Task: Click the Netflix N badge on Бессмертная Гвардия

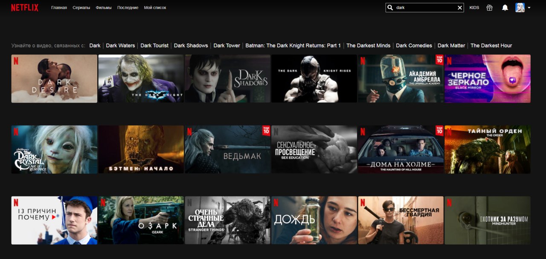Action: pyautogui.click(x=363, y=203)
